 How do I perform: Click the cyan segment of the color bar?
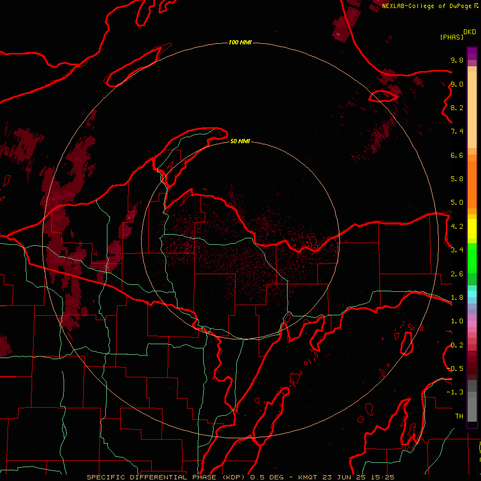coord(472,294)
